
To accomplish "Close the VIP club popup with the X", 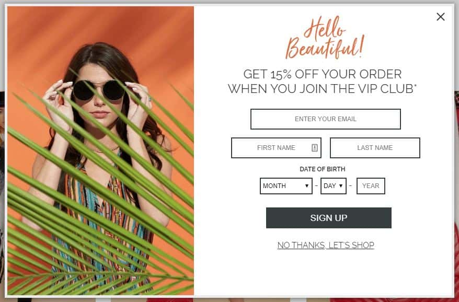I will pos(441,17).
